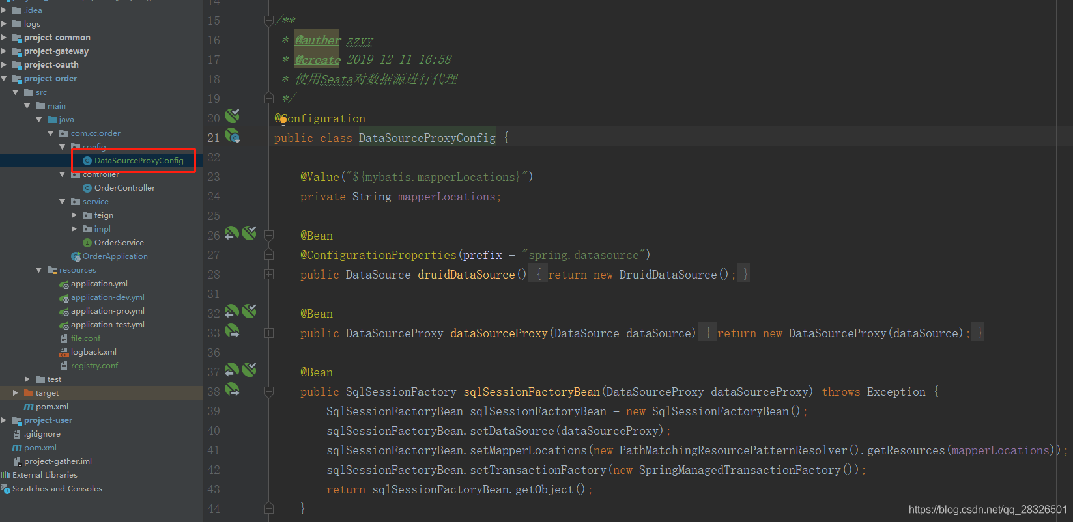Click the bean navigation gutter icon on line 38
This screenshot has height=522, width=1073.
click(x=232, y=391)
